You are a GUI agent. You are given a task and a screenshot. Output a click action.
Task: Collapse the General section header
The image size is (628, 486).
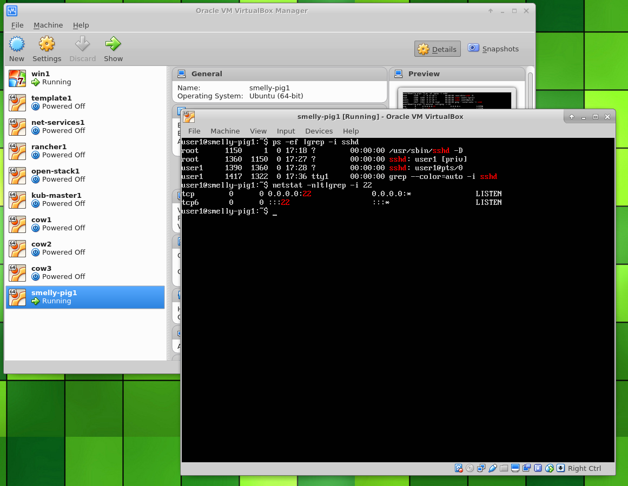click(x=280, y=74)
